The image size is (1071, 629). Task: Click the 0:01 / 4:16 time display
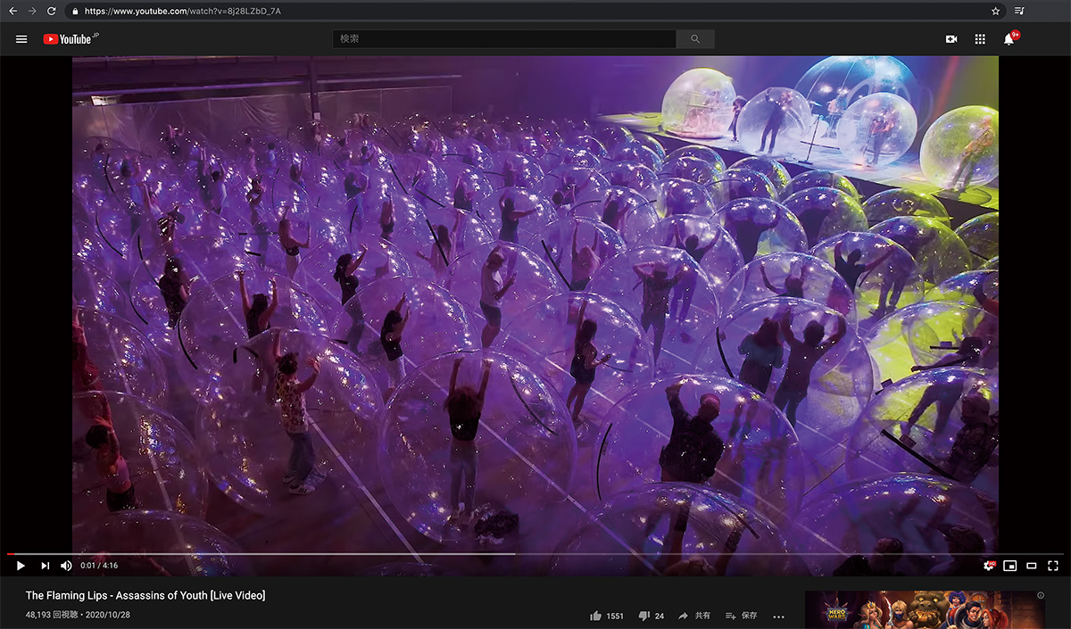coord(99,566)
